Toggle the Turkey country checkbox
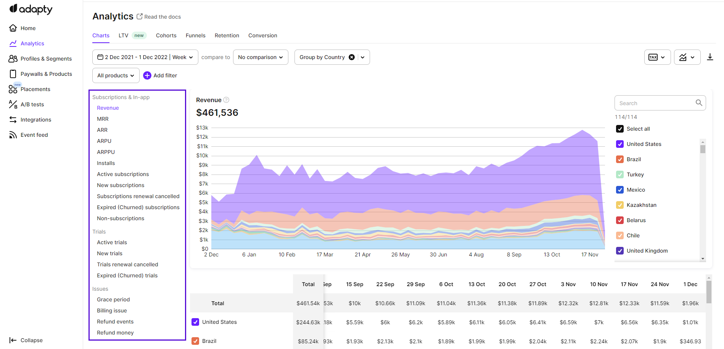724x349 pixels. point(620,174)
